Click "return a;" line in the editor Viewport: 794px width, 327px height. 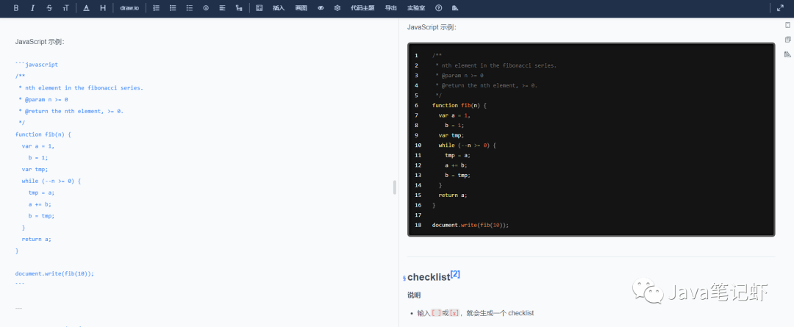click(37, 239)
